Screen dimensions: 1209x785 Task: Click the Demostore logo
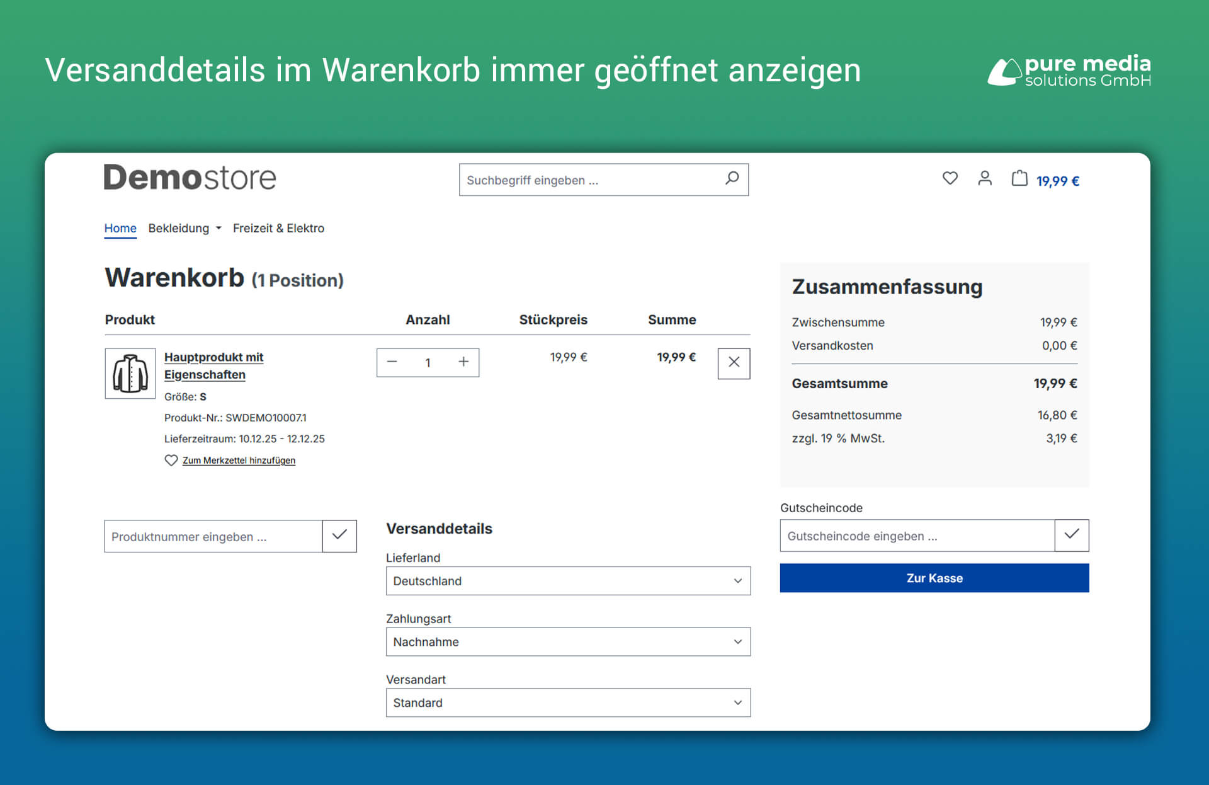[x=190, y=178]
